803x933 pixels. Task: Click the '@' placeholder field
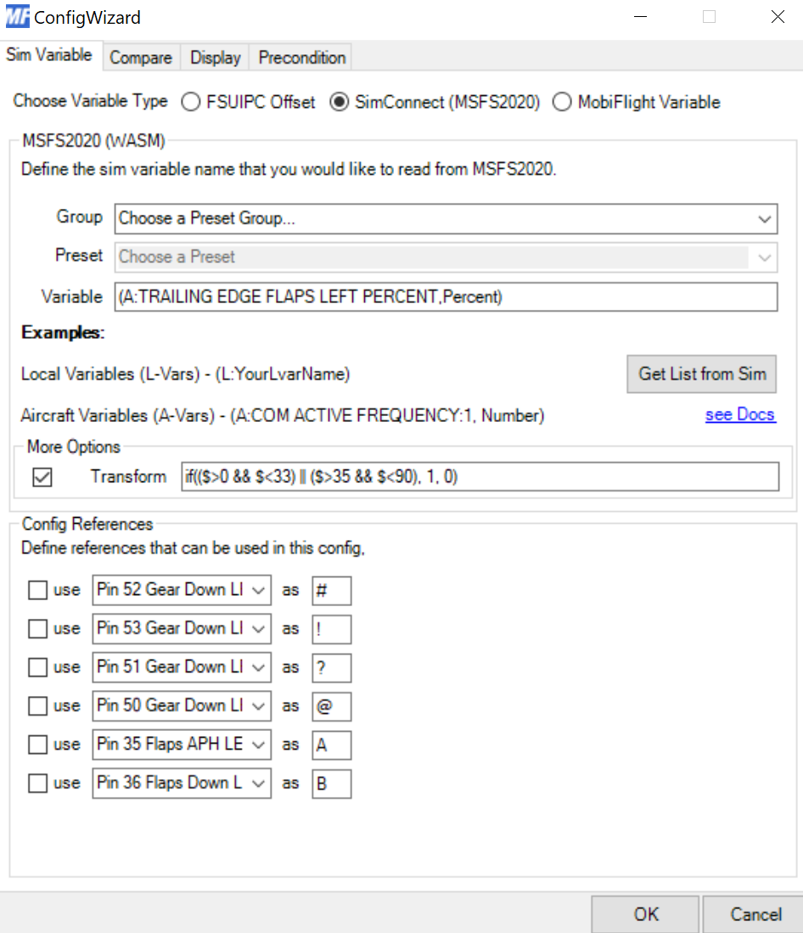point(331,706)
